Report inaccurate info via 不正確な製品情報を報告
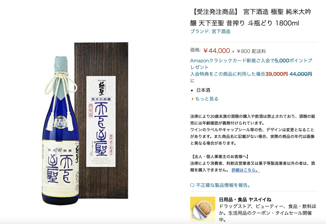 [x=223, y=185]
